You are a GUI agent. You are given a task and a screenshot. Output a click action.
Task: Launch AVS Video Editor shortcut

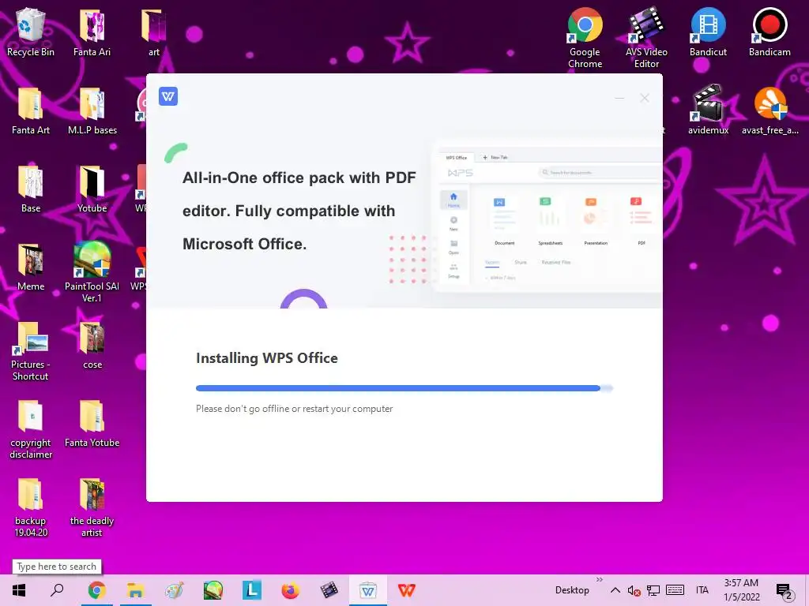click(646, 38)
